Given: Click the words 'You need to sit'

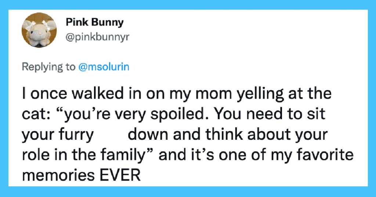Looking at the screenshot, I should click(270, 114).
